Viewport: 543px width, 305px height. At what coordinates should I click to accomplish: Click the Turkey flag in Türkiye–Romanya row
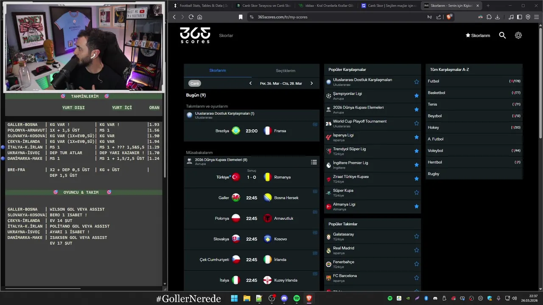[236, 177]
